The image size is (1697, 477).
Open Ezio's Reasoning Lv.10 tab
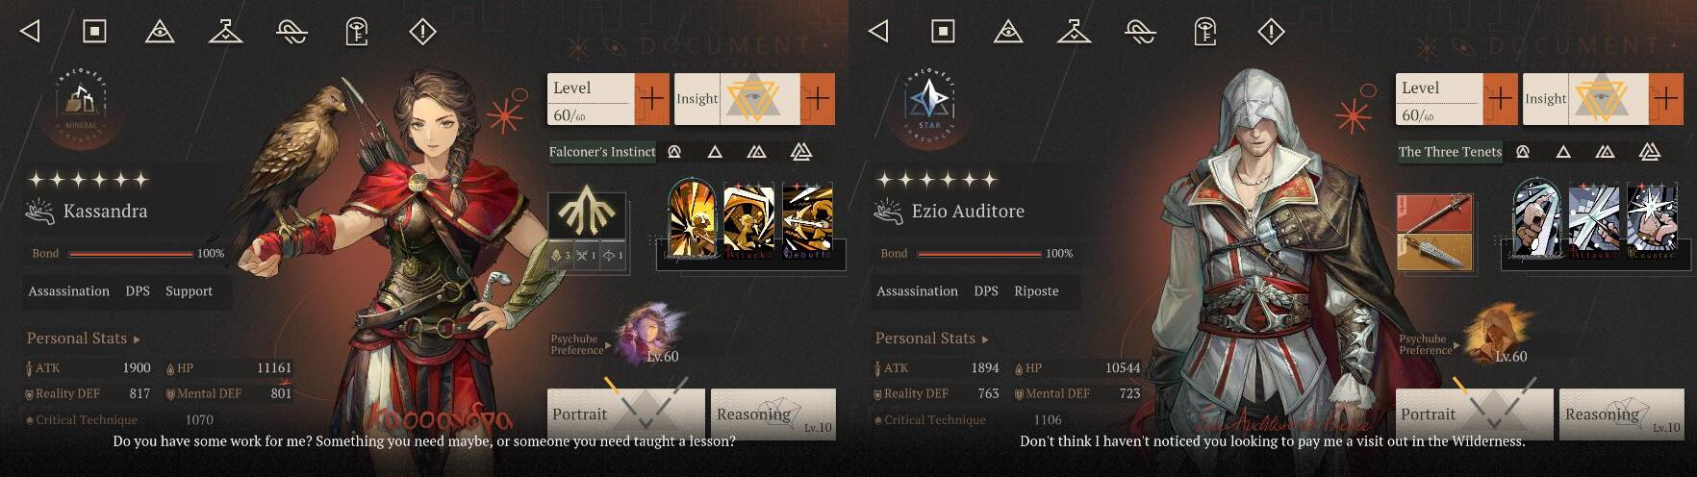coord(1621,414)
